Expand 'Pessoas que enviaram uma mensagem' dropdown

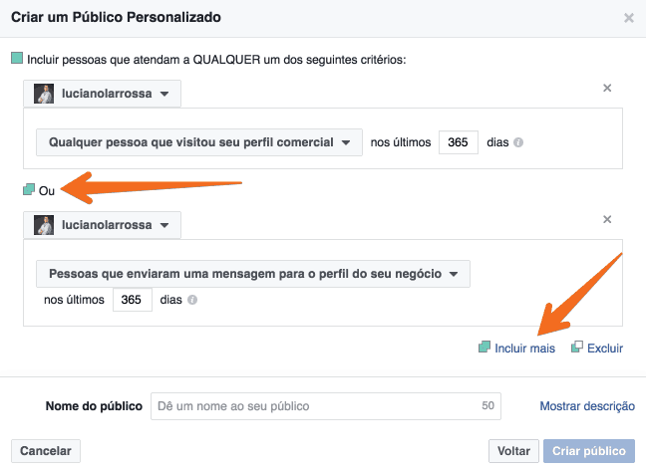coord(252,274)
